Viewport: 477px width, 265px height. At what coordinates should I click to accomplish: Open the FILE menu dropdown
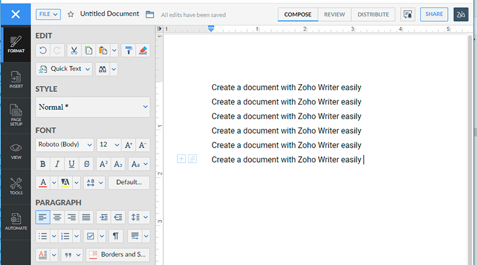[48, 15]
